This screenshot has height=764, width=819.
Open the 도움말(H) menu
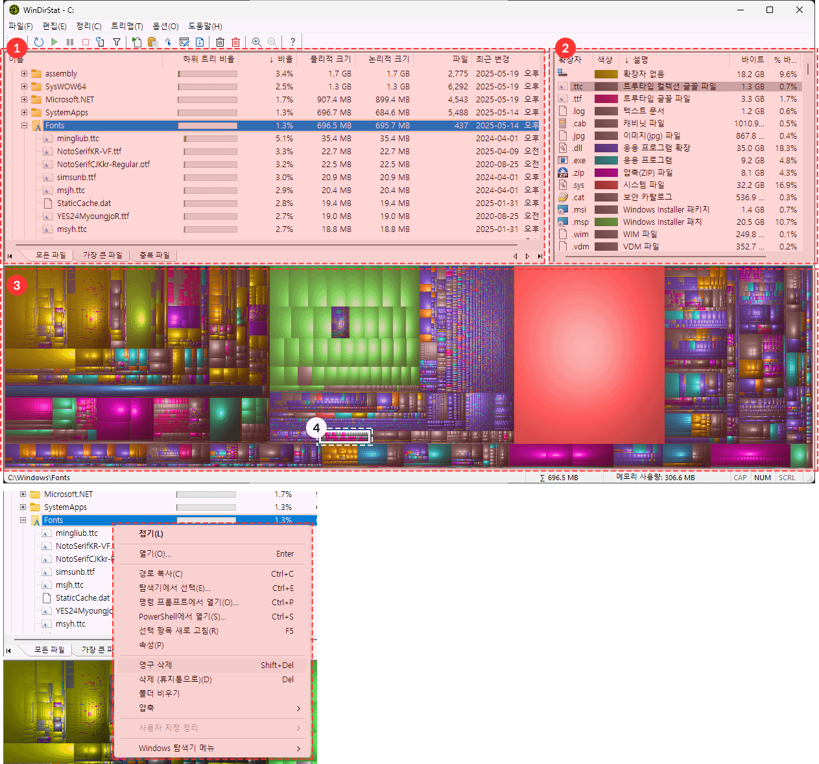(x=205, y=26)
